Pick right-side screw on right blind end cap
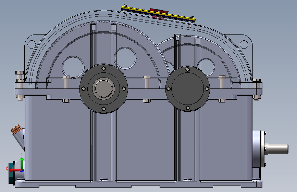 pyautogui.click(x=207, y=88)
